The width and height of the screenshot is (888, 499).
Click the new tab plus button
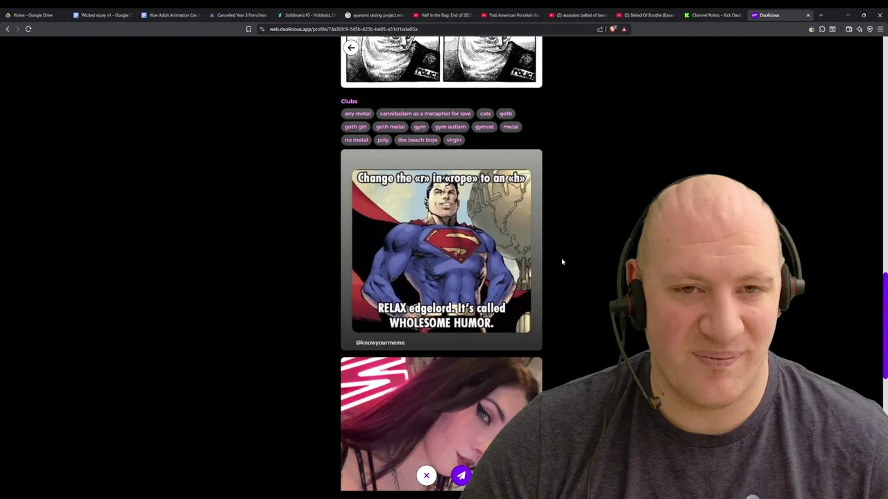click(x=821, y=15)
